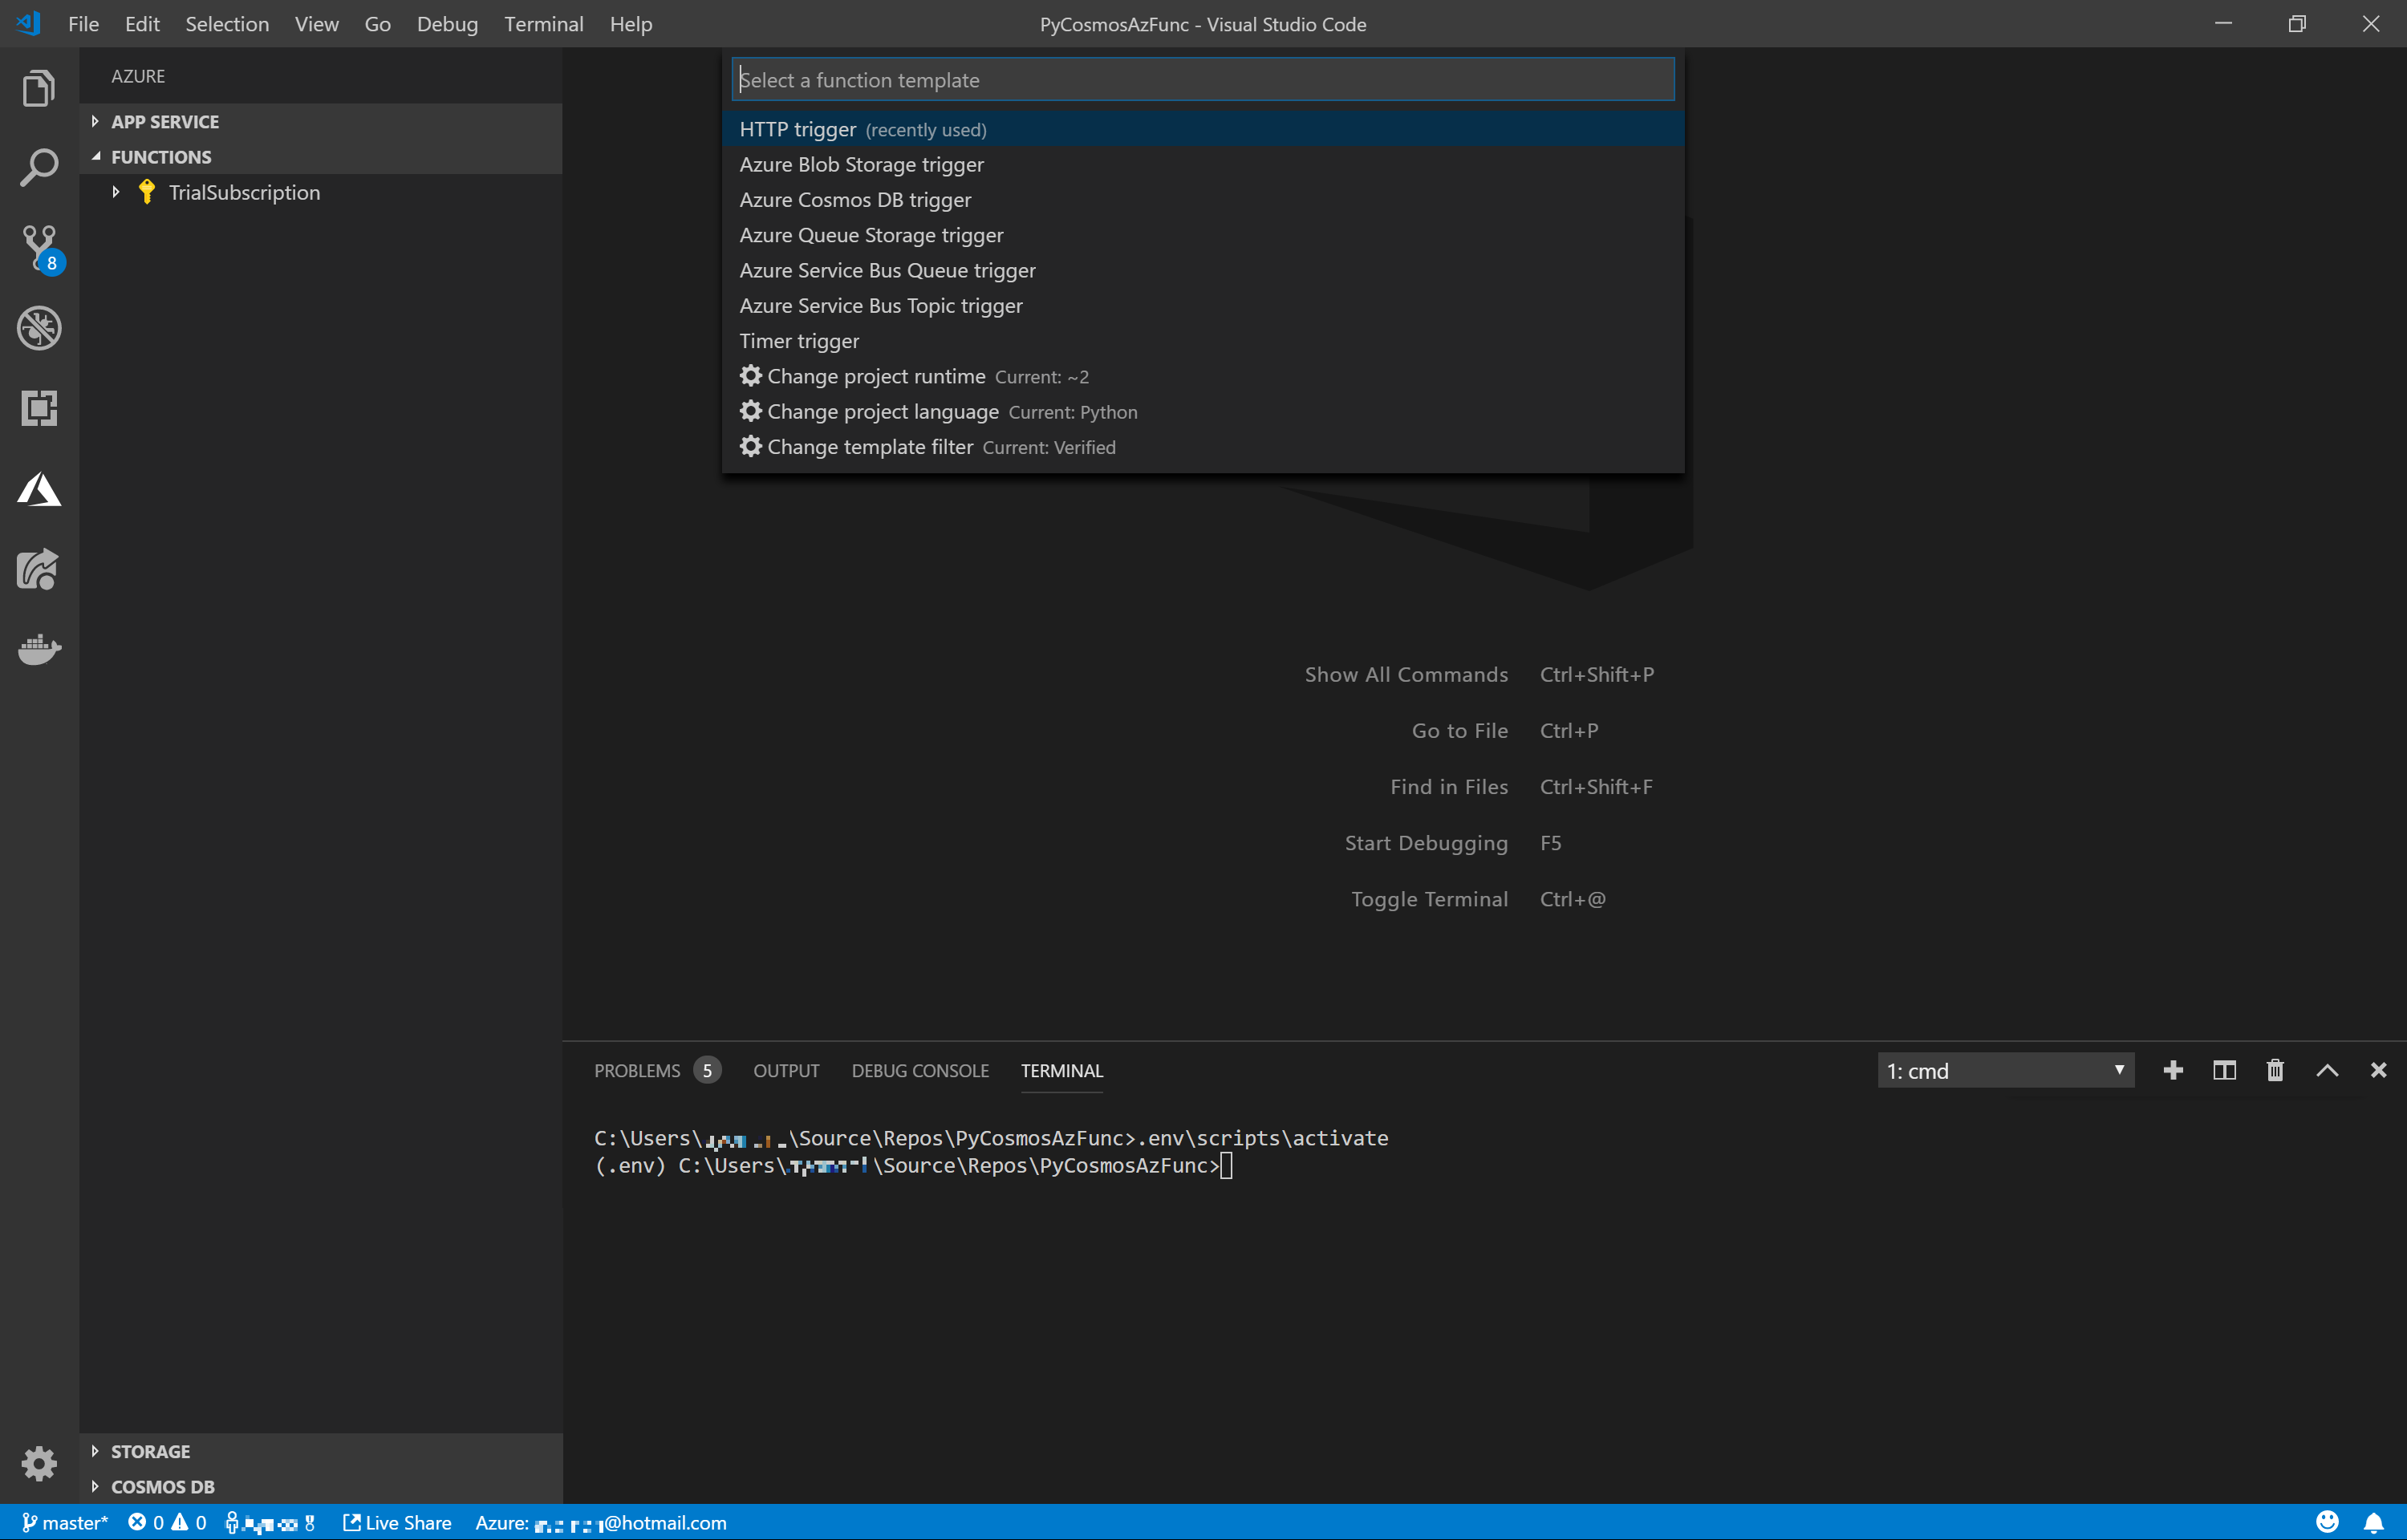Click Live Share in status bar
The height and width of the screenshot is (1540, 2407).
click(x=397, y=1523)
